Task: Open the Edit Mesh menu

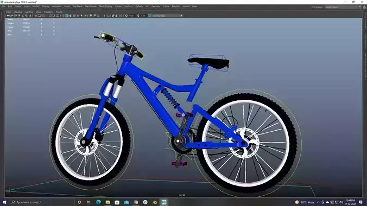Action: tap(78, 7)
